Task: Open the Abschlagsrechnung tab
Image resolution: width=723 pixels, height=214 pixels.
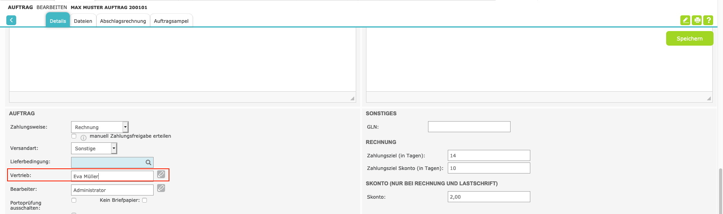Action: click(x=123, y=21)
